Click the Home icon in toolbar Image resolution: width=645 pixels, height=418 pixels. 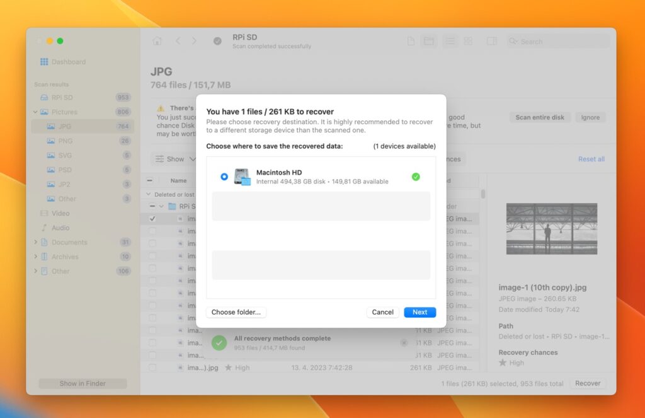[x=157, y=41]
